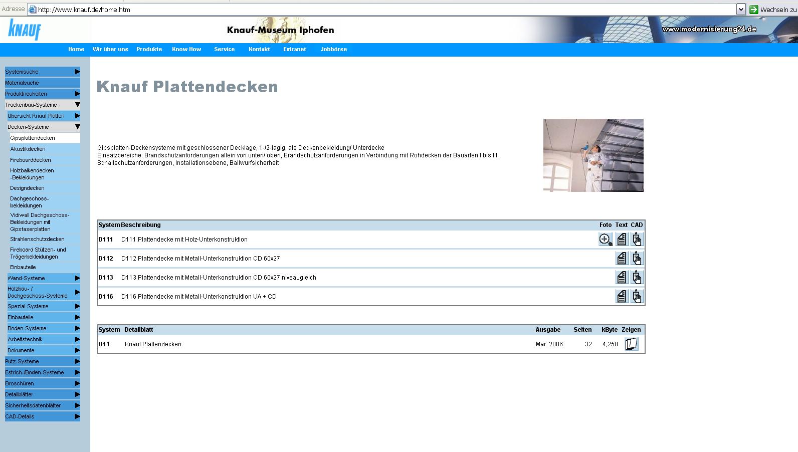Open the Text document icon for D113
Screen dimensions: 798x452
coord(622,278)
